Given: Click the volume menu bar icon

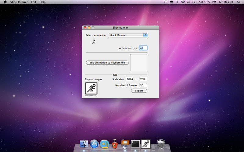Looking at the screenshot, I should point(188,2).
